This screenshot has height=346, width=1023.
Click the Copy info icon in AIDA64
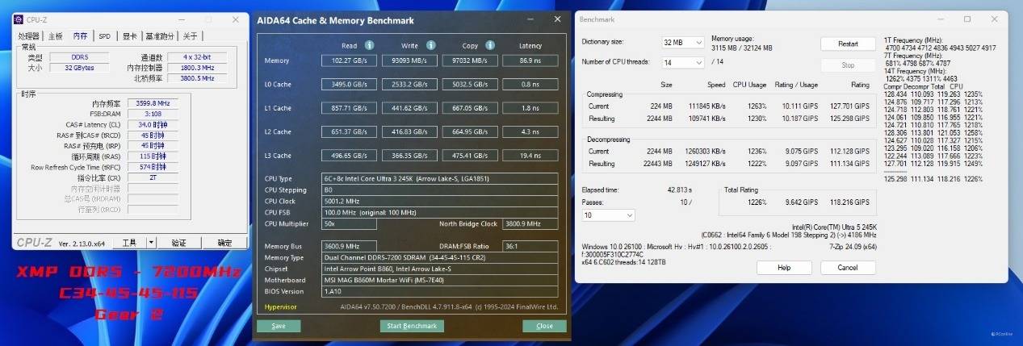[490, 45]
